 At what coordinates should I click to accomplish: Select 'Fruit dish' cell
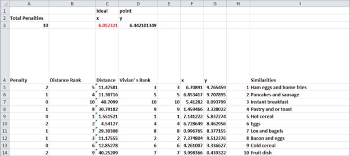(300, 153)
